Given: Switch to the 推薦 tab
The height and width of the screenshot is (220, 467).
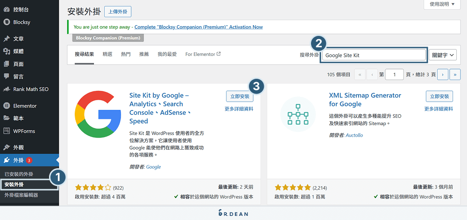Looking at the screenshot, I should coord(144,54).
